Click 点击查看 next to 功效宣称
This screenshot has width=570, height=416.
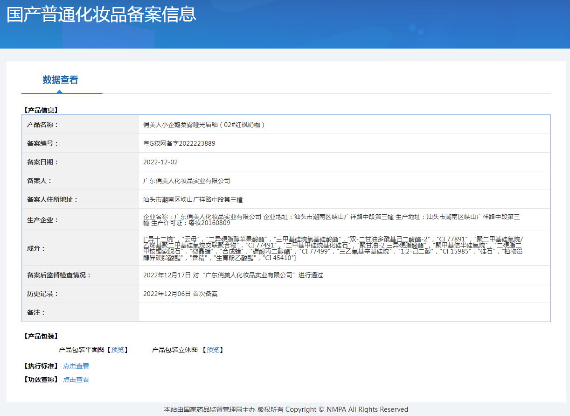pyautogui.click(x=76, y=380)
